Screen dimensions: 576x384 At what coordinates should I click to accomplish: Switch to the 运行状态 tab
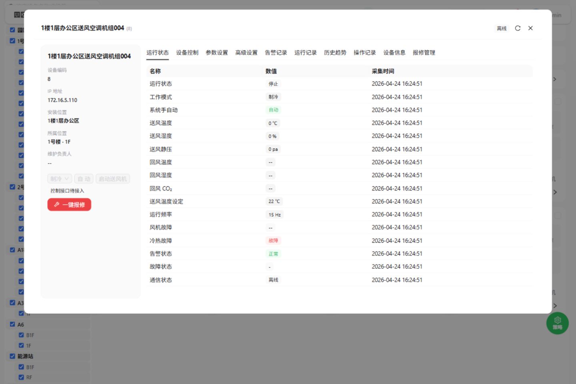click(158, 52)
